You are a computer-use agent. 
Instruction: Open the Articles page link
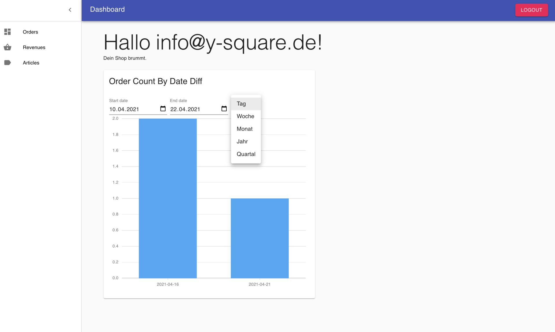click(31, 62)
